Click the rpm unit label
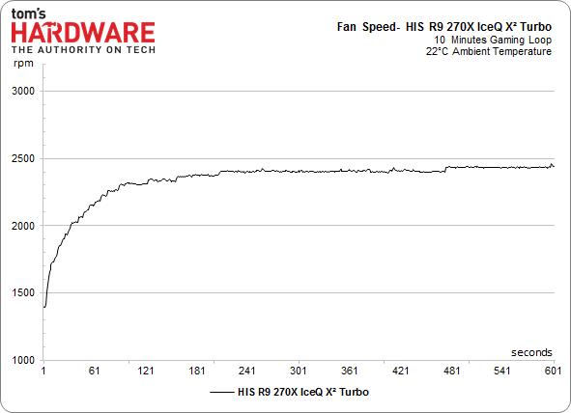 coord(23,64)
